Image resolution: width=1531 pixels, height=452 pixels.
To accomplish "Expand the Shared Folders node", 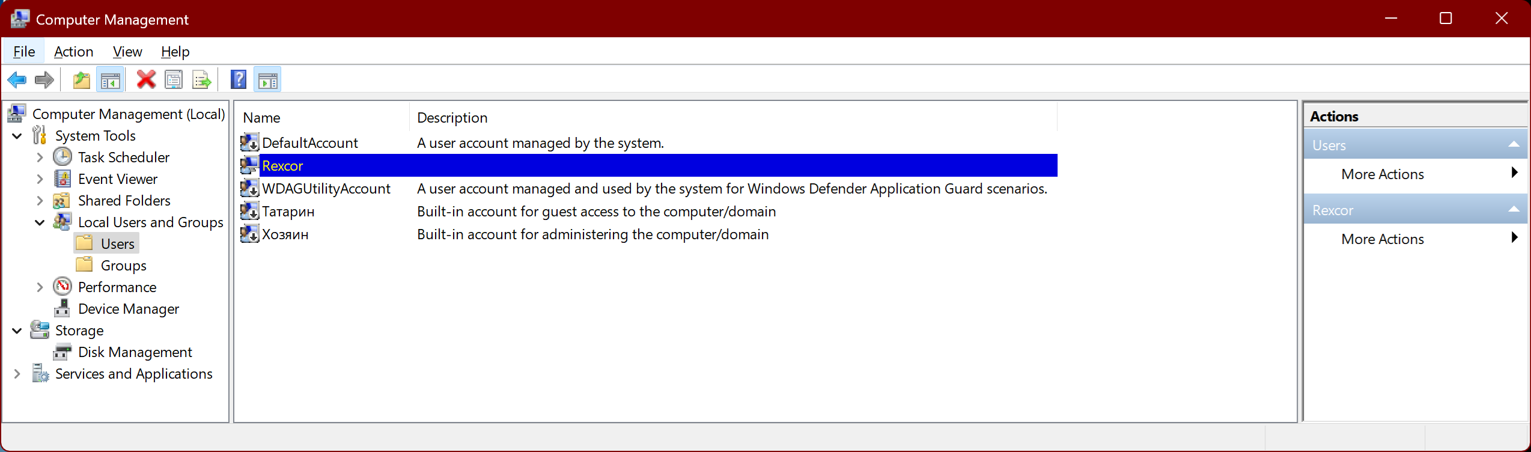I will coord(40,201).
